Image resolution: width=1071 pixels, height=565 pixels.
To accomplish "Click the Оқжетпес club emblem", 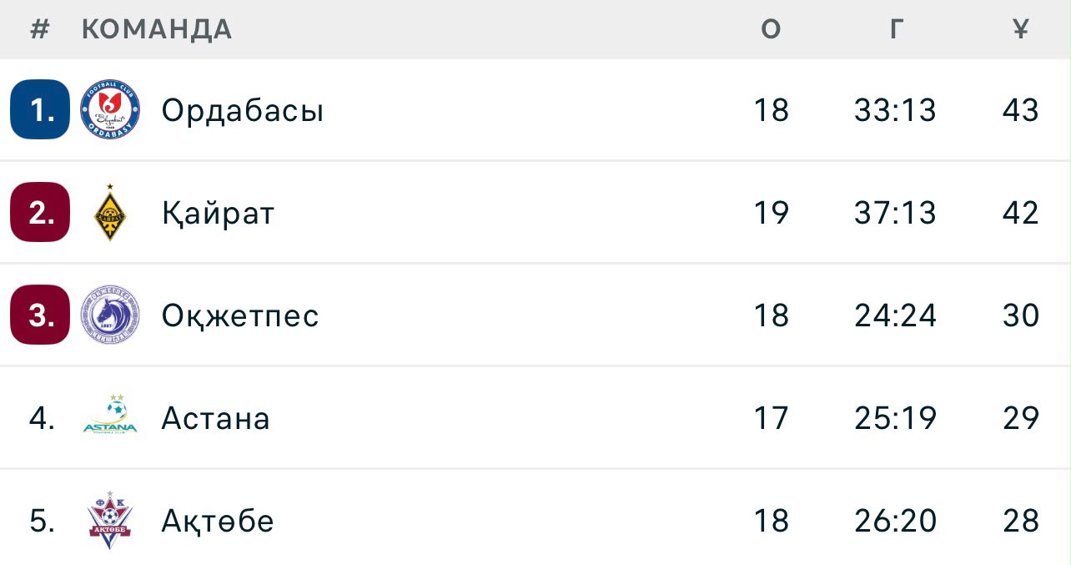I will 110,315.
